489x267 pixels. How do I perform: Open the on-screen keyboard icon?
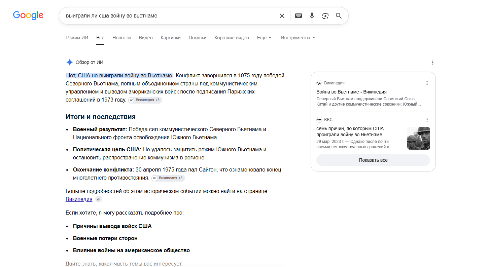(299, 16)
